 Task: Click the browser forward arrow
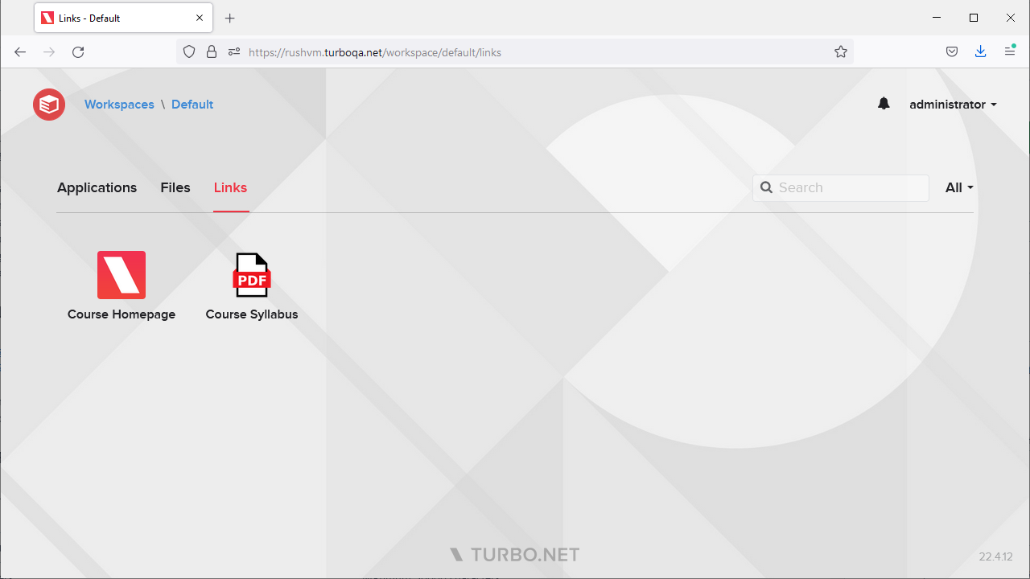[49, 52]
